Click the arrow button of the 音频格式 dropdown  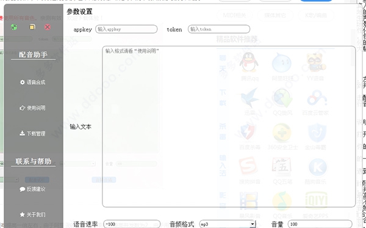253,224
